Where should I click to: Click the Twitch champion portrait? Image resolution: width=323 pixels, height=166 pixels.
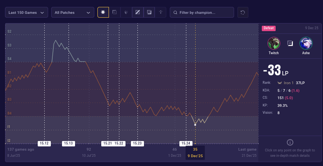pyautogui.click(x=274, y=43)
